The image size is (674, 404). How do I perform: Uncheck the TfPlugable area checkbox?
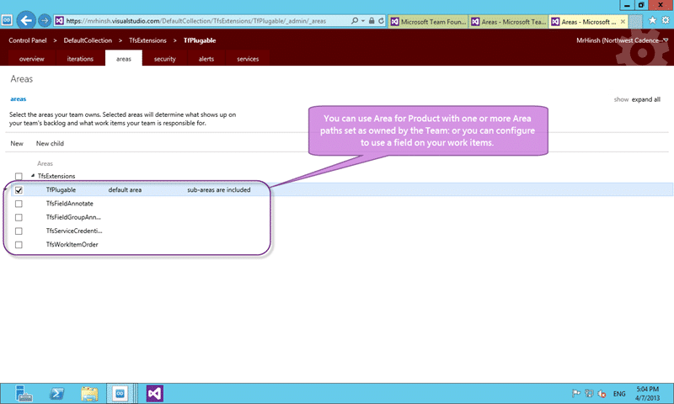(19, 189)
